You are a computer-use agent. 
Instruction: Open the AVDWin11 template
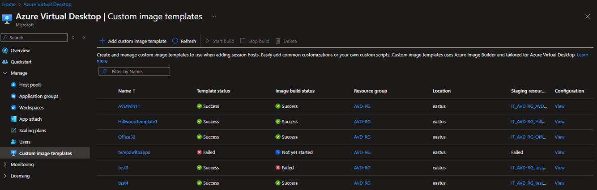click(x=129, y=106)
